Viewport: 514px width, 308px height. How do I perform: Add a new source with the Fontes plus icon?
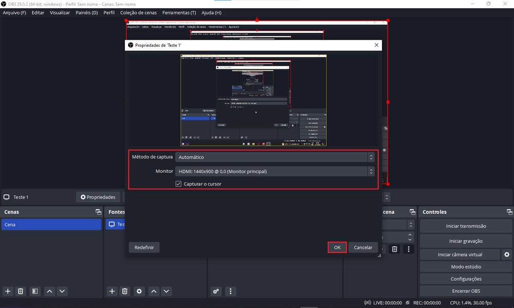click(x=112, y=291)
